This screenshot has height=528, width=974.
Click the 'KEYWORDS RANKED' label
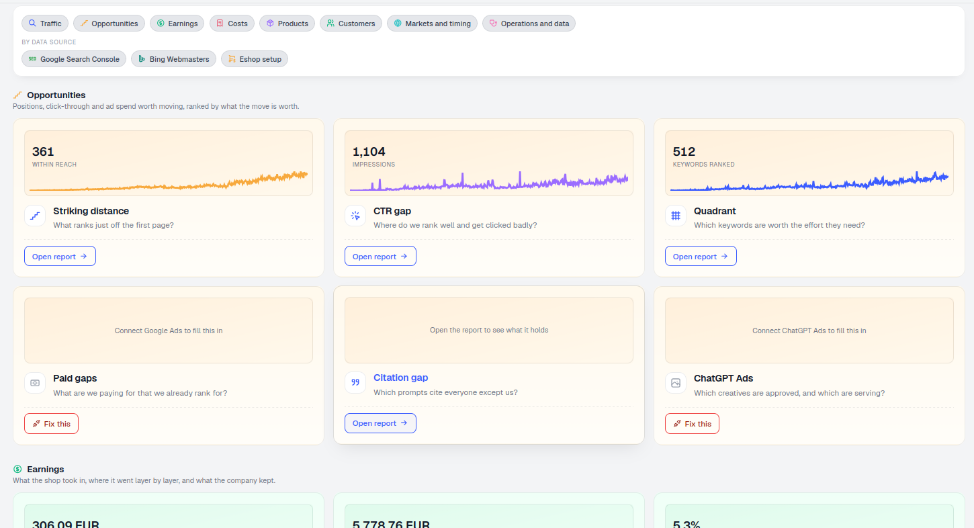tap(703, 165)
